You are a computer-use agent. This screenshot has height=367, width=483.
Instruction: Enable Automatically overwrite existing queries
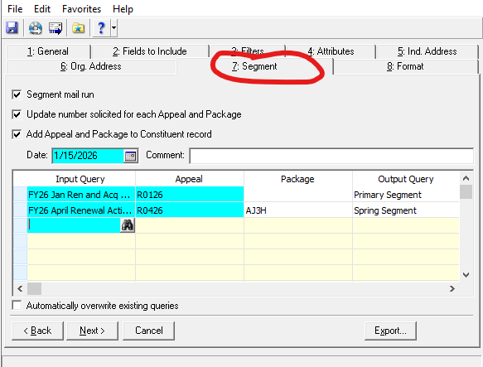pyautogui.click(x=17, y=306)
